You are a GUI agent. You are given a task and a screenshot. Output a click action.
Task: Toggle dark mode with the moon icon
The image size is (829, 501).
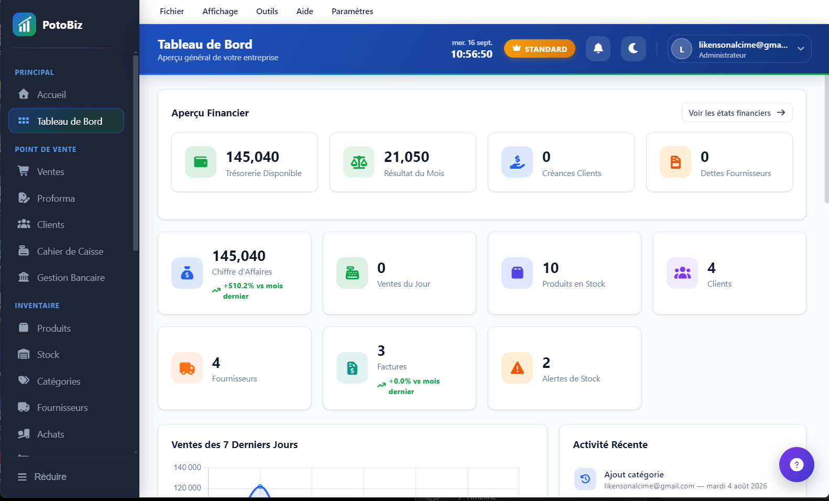[633, 49]
